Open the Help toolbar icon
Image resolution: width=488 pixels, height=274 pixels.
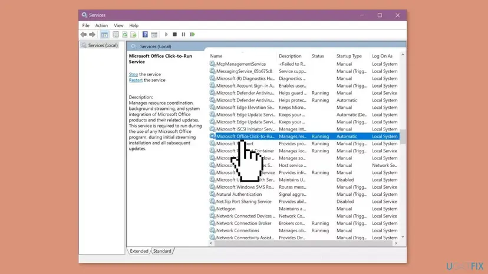[145, 35]
